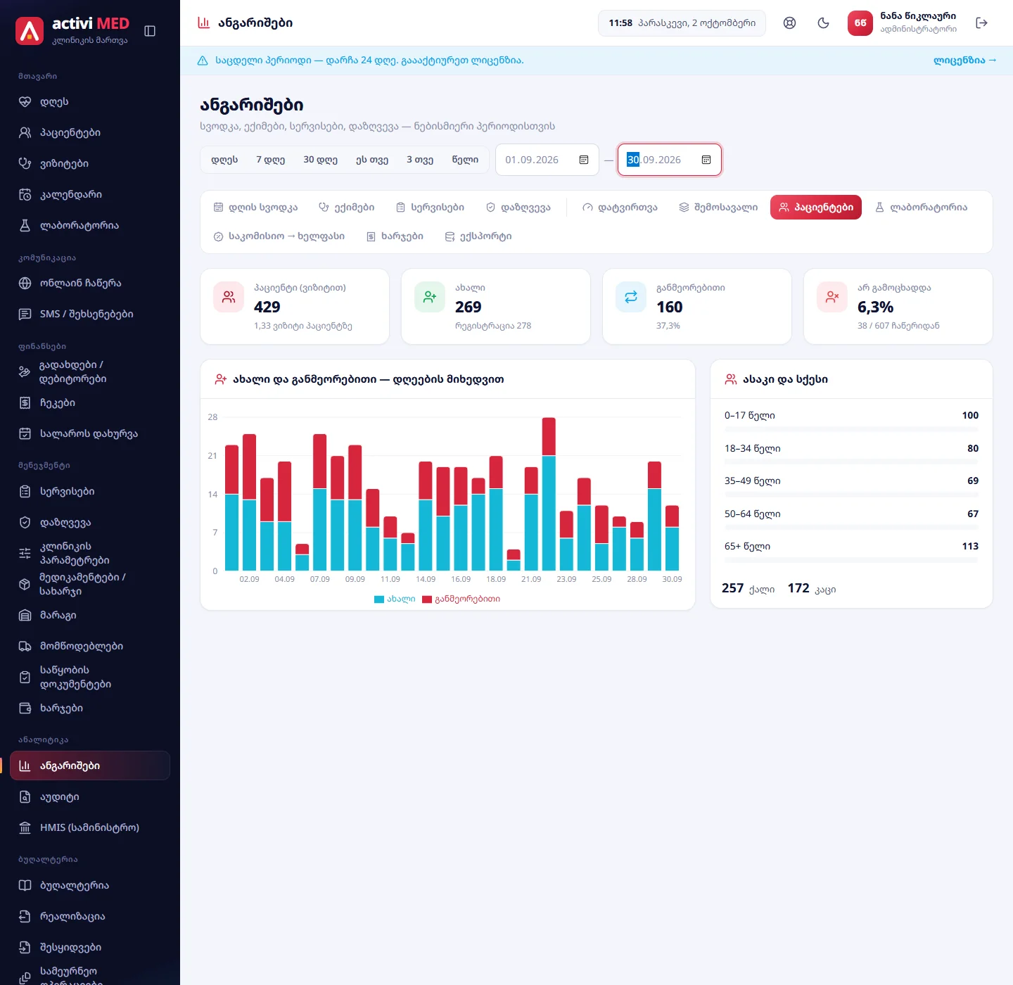1013x985 pixels.
Task: Open ვიზიტები in the sidebar
Action: point(90,164)
